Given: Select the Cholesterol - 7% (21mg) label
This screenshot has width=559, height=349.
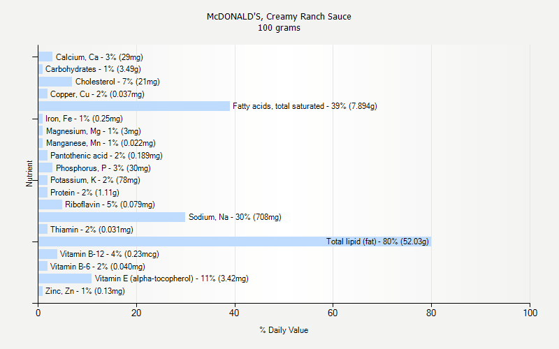Looking at the screenshot, I should [117, 82].
